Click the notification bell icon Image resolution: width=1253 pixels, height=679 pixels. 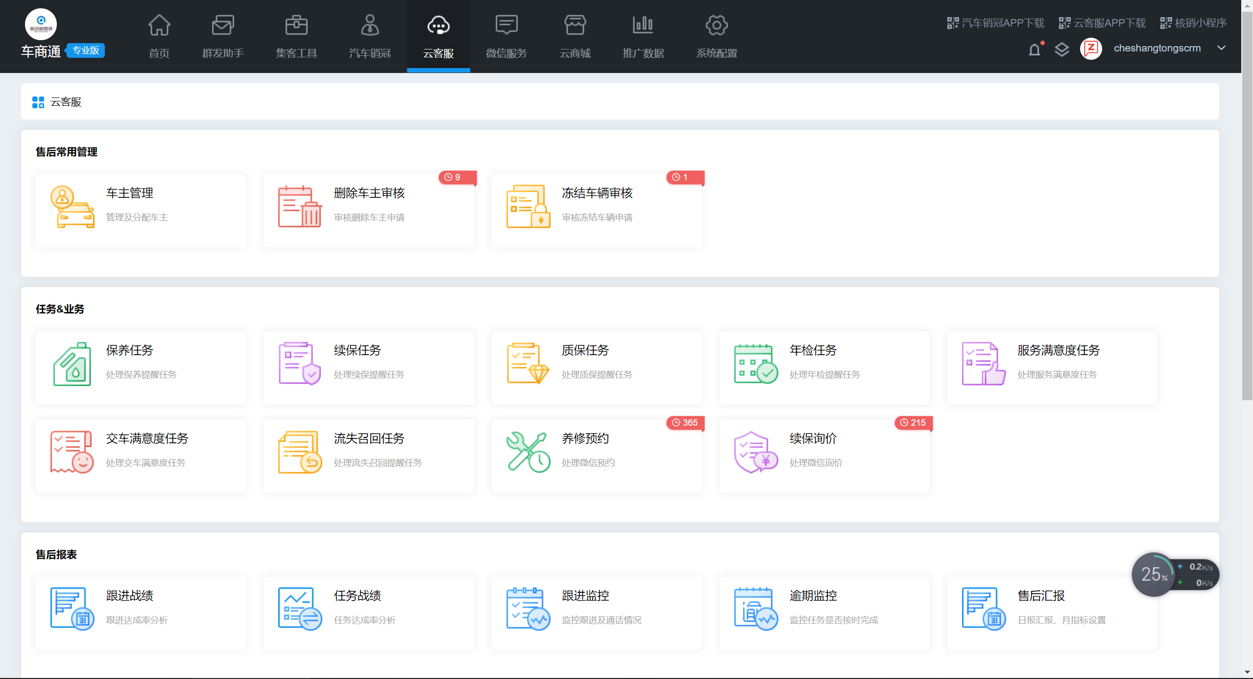1034,49
